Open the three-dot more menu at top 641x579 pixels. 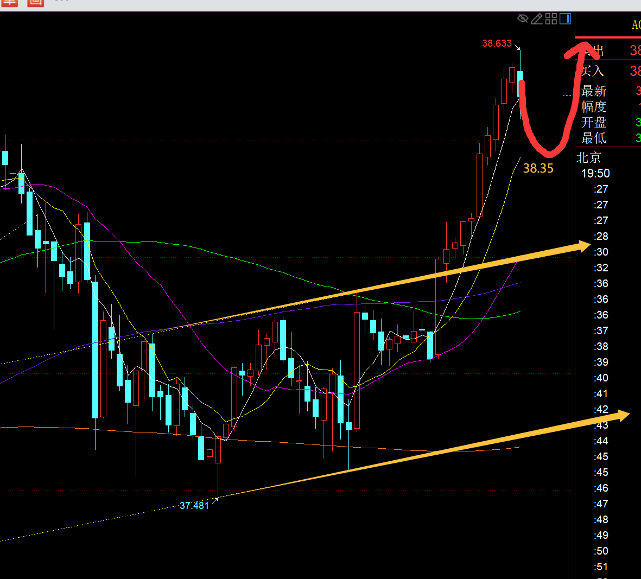coord(62,1)
